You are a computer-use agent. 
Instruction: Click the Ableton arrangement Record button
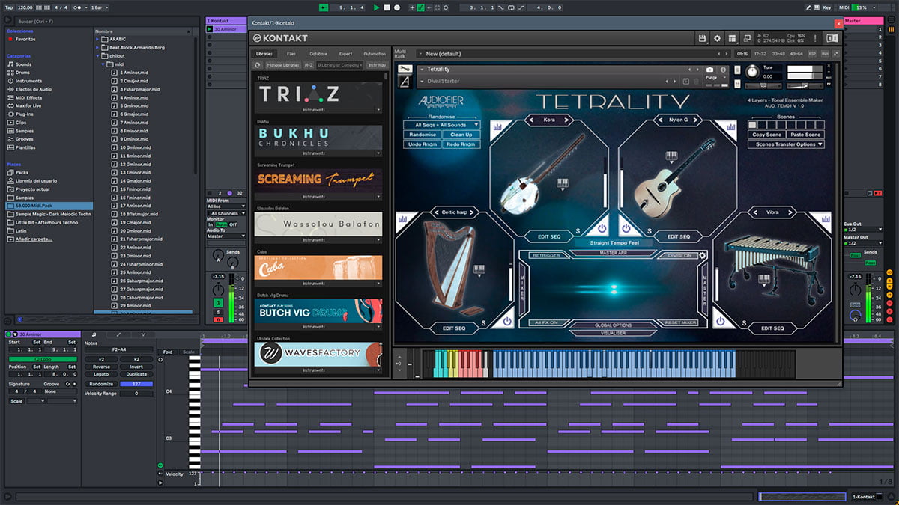click(x=396, y=7)
